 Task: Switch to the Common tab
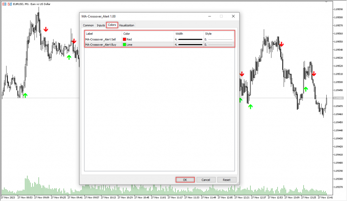88,25
